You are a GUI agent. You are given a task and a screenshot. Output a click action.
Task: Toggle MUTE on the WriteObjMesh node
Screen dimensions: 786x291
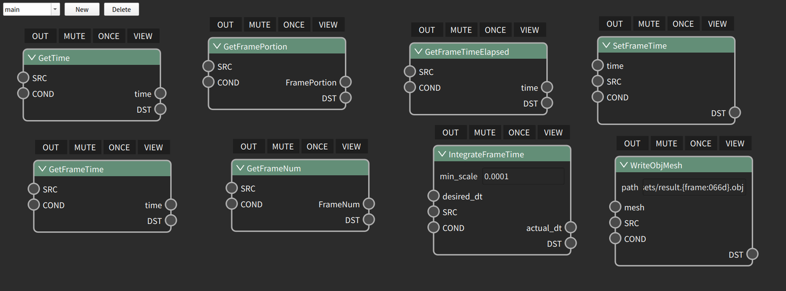pos(666,143)
